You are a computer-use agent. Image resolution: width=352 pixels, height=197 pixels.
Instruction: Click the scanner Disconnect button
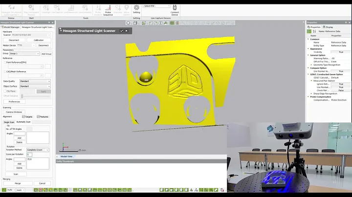click(14, 40)
